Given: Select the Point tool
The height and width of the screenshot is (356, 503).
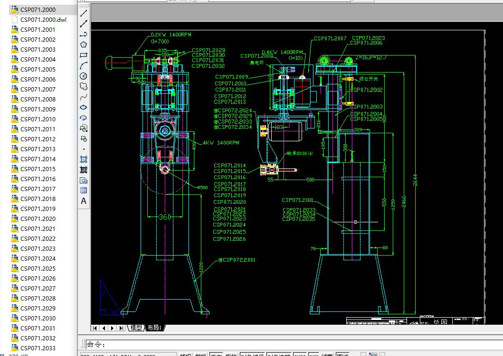Looking at the screenshot, I should point(84,149).
